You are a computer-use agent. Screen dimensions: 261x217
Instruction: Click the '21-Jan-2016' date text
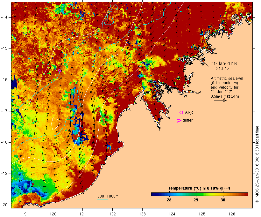[224, 64]
